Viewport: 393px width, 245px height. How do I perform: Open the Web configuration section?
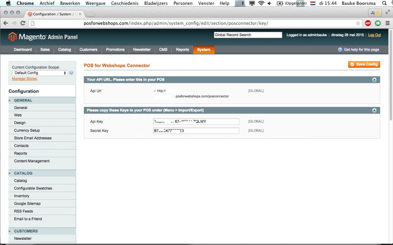(x=18, y=115)
